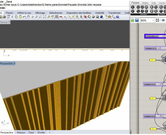Click the Cut scissors icon
Viewport: 166px width, 135px height.
click(12, 17)
